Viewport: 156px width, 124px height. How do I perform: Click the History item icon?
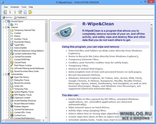pyautogui.click(x=12, y=36)
